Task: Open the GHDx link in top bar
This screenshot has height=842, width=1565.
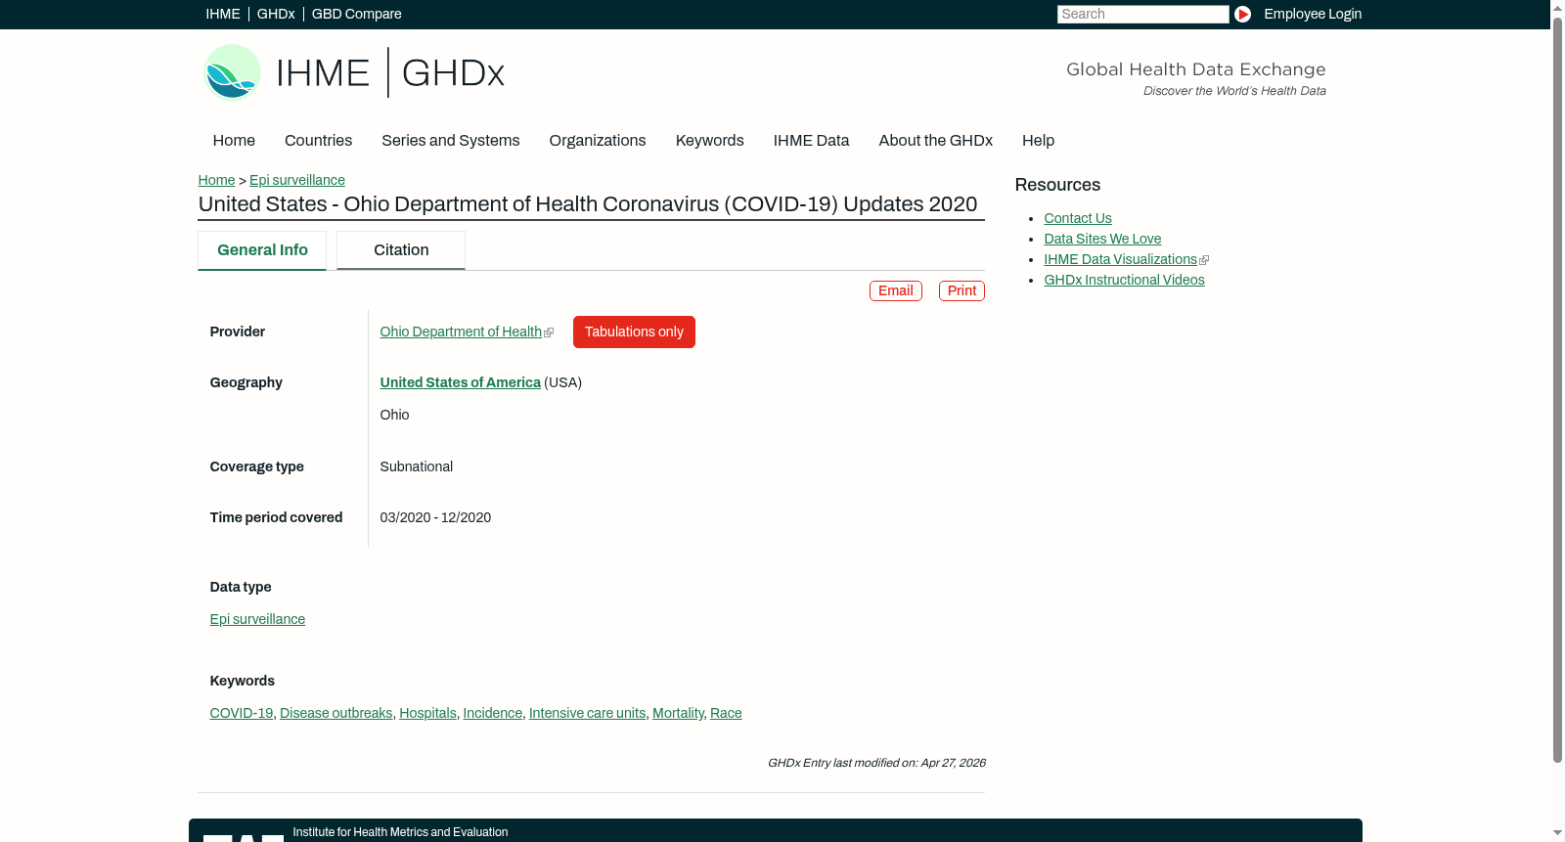Action: point(276,14)
